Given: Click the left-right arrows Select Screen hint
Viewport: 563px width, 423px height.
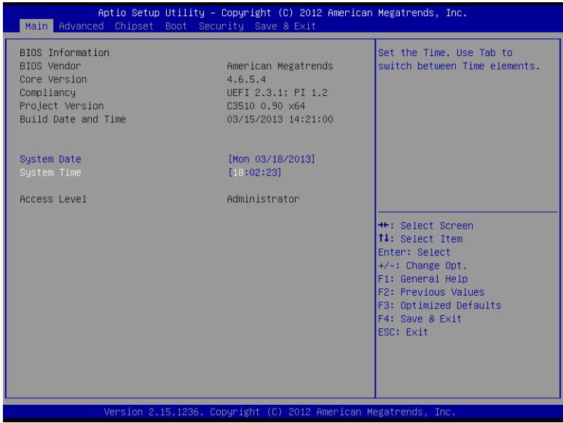Looking at the screenshot, I should (425, 226).
